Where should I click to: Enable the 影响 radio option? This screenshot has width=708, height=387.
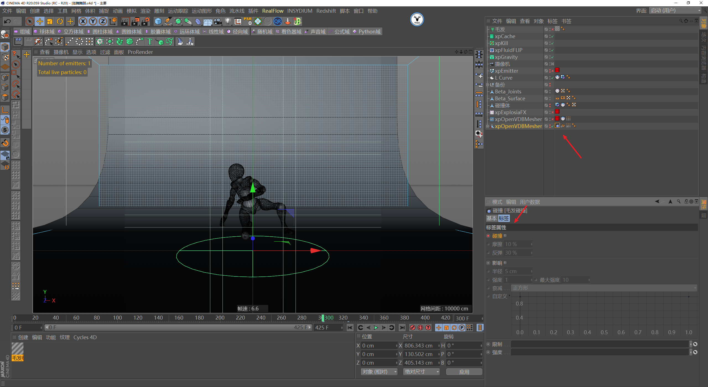coord(488,263)
